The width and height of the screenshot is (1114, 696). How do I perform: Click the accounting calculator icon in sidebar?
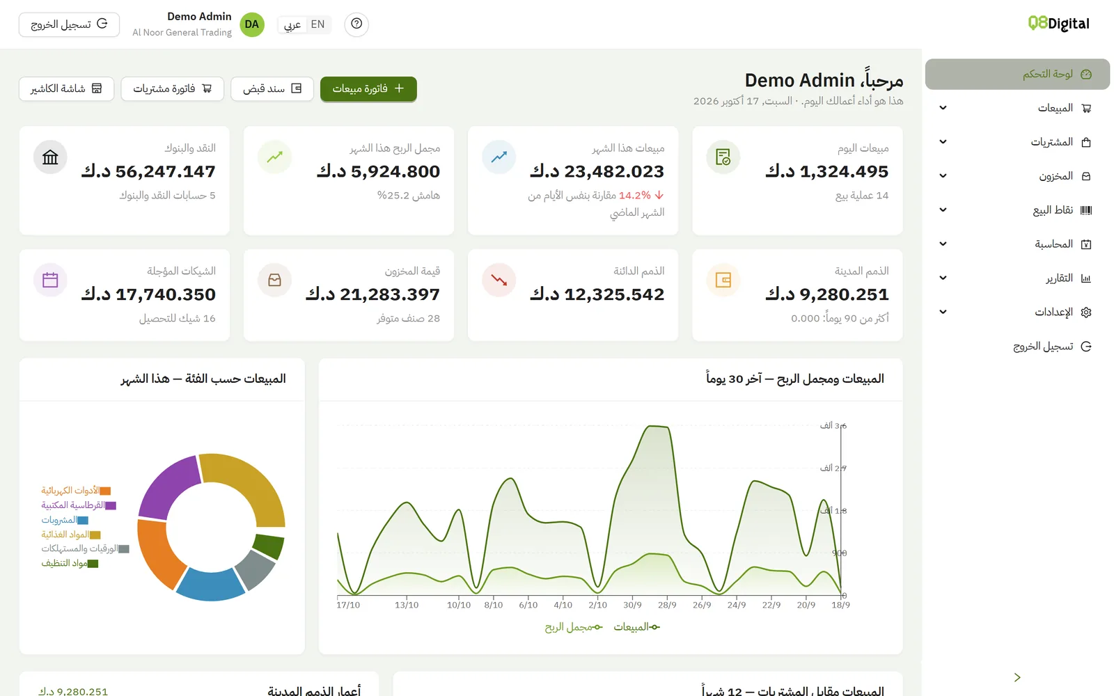(x=1086, y=244)
